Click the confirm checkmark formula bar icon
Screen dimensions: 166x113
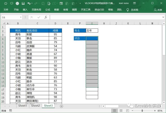coord(39,17)
